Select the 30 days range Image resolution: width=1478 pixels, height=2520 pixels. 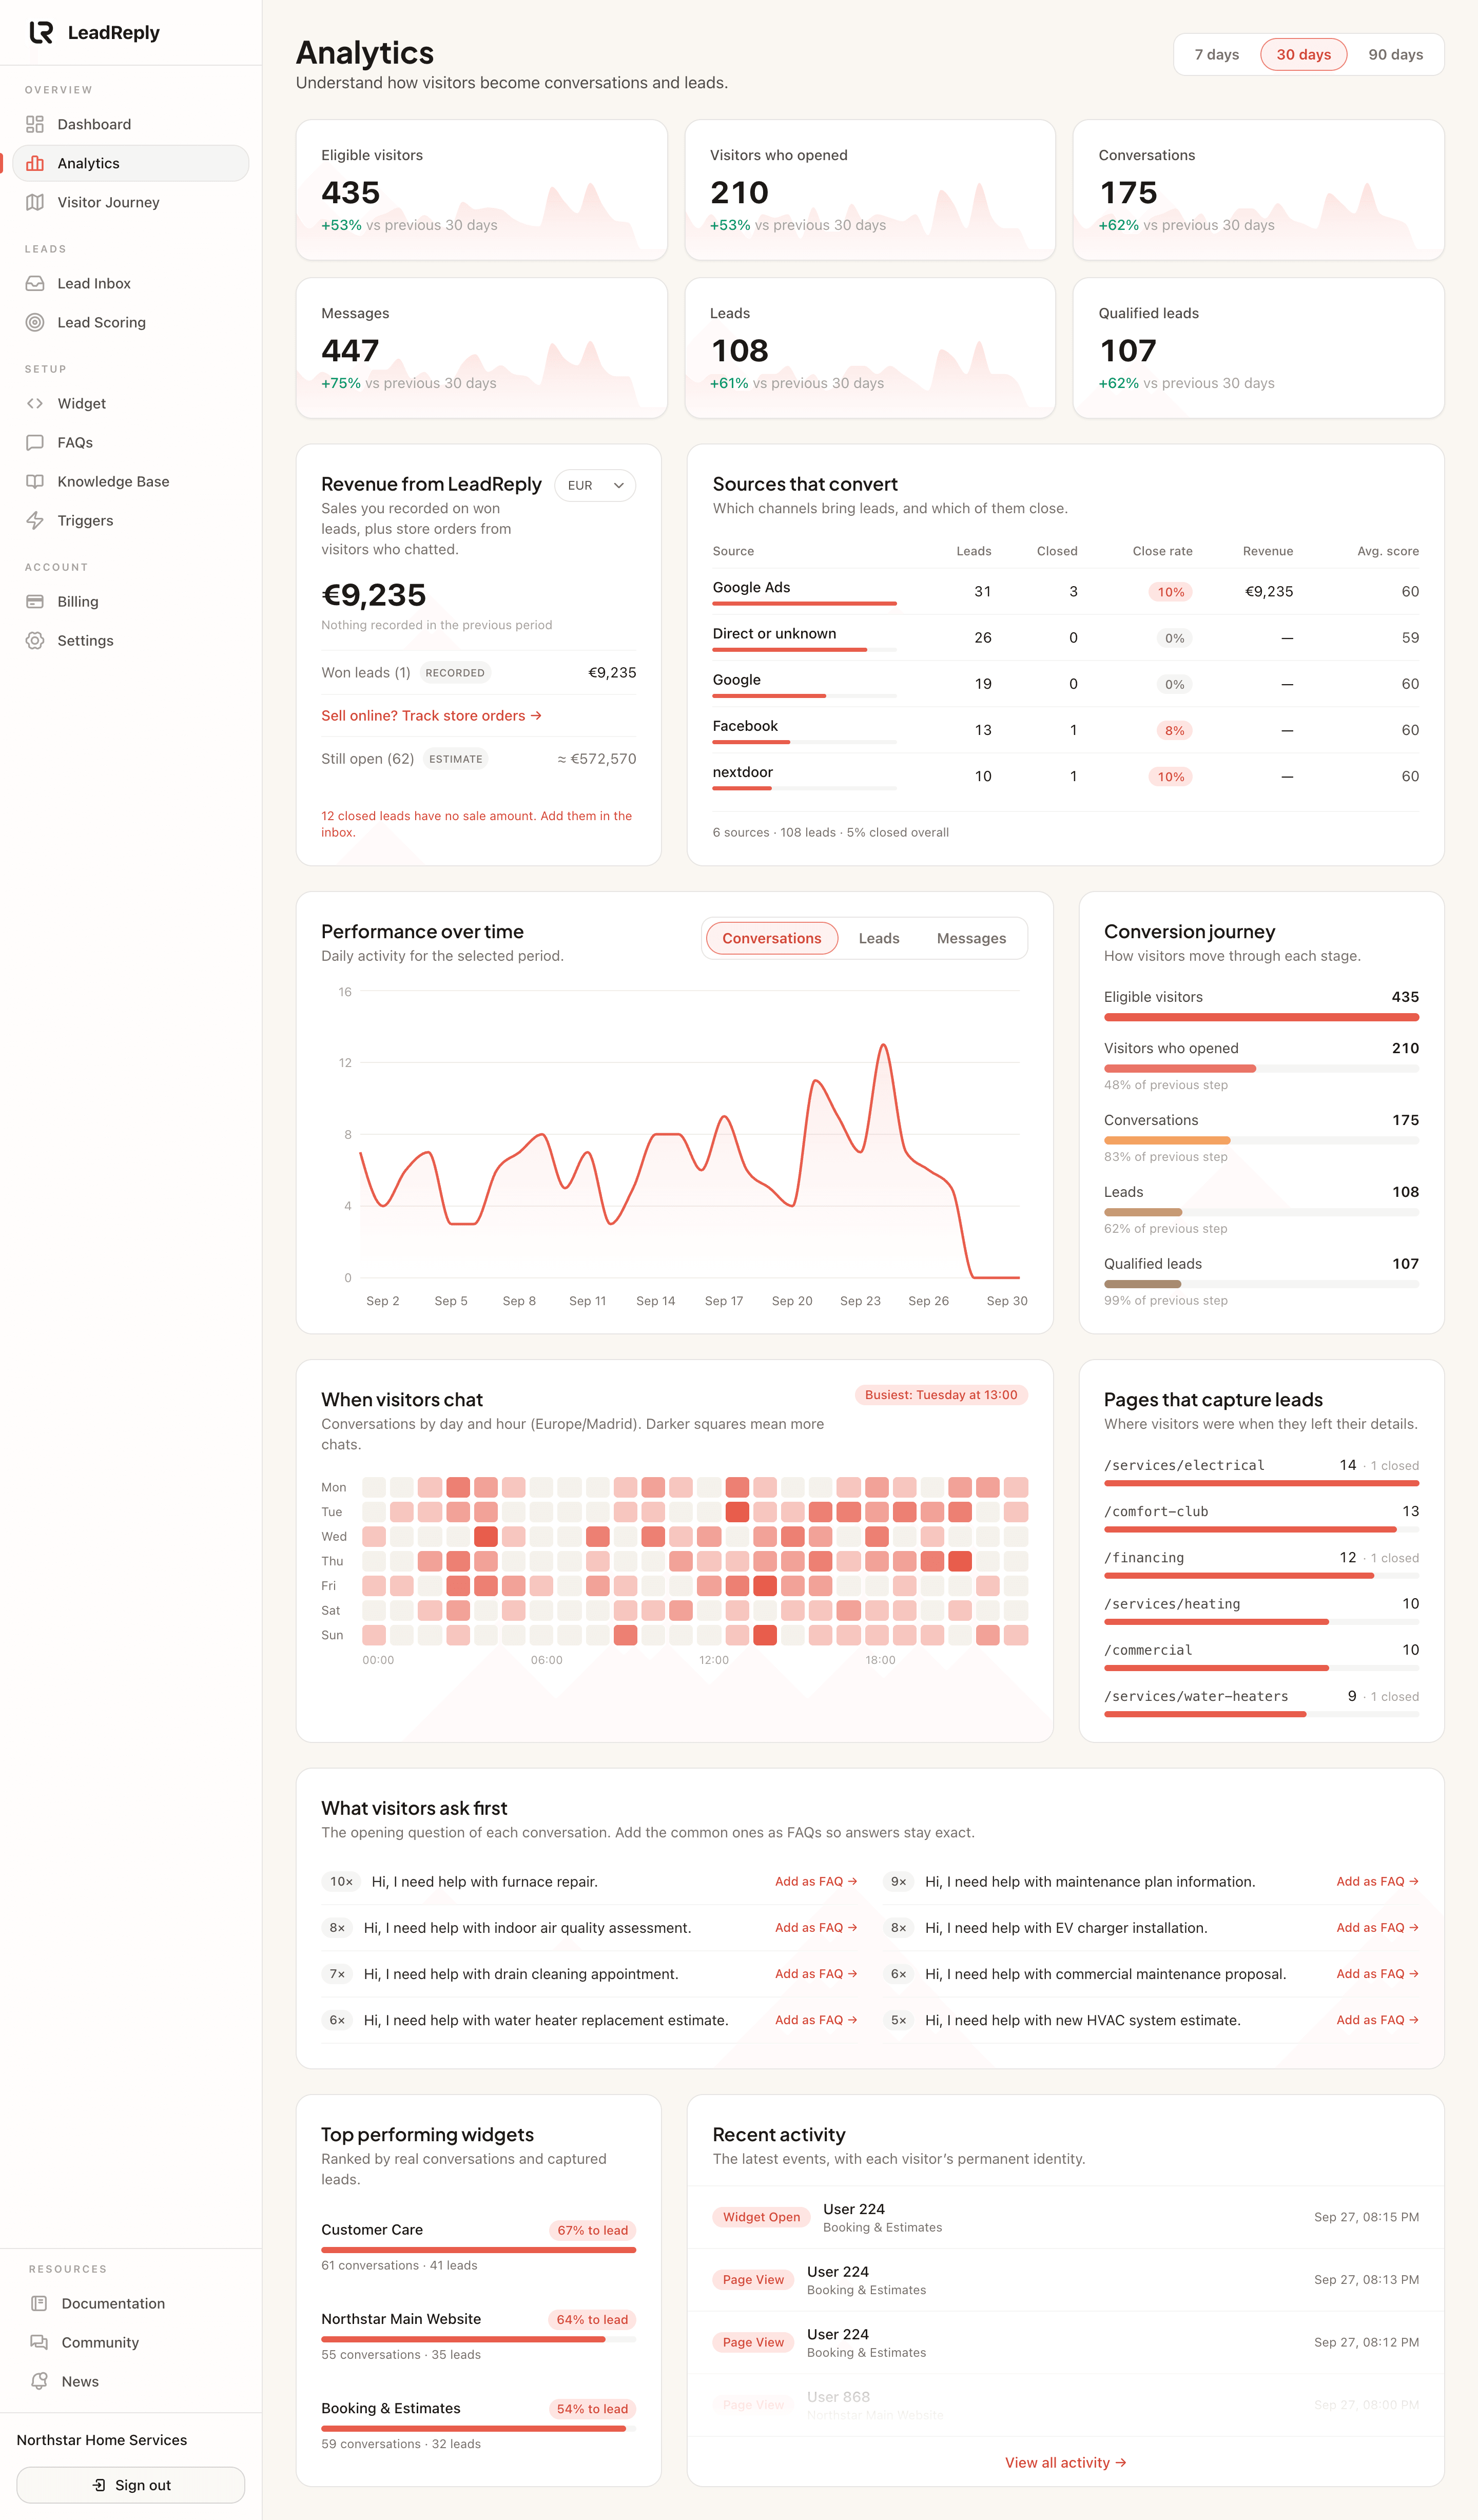[1303, 54]
